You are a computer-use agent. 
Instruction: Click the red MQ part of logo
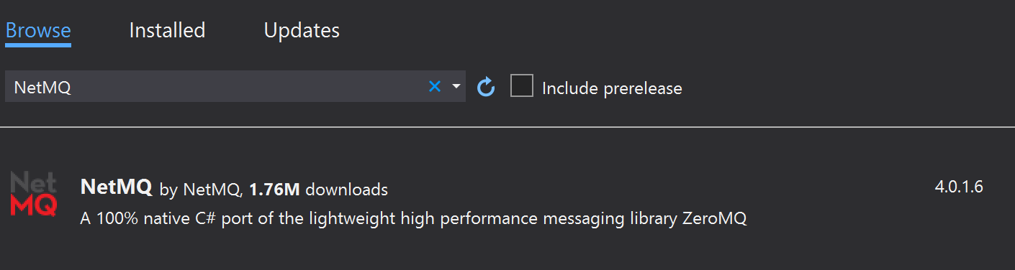click(x=34, y=205)
